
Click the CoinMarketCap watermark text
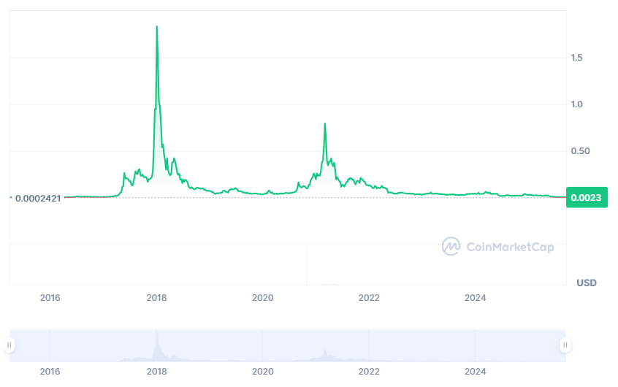tap(510, 247)
